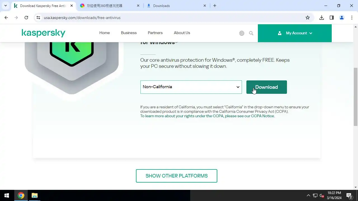Click the Kaspersky logo
The height and width of the screenshot is (201, 358).
(44, 33)
